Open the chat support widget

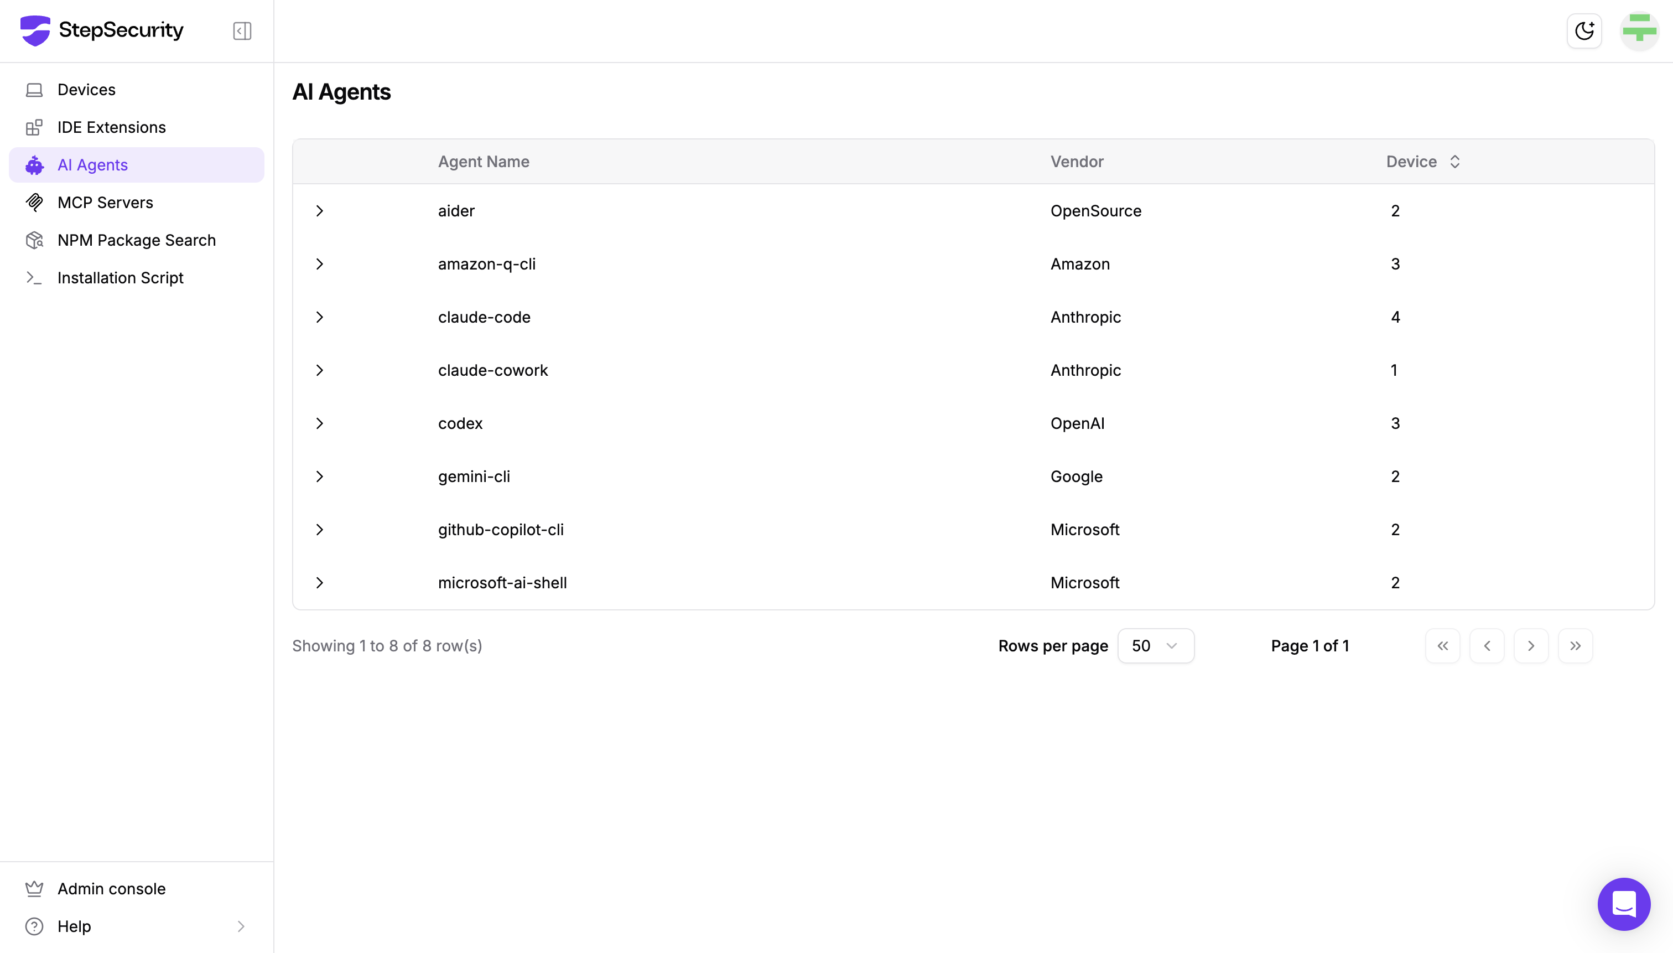pyautogui.click(x=1623, y=904)
